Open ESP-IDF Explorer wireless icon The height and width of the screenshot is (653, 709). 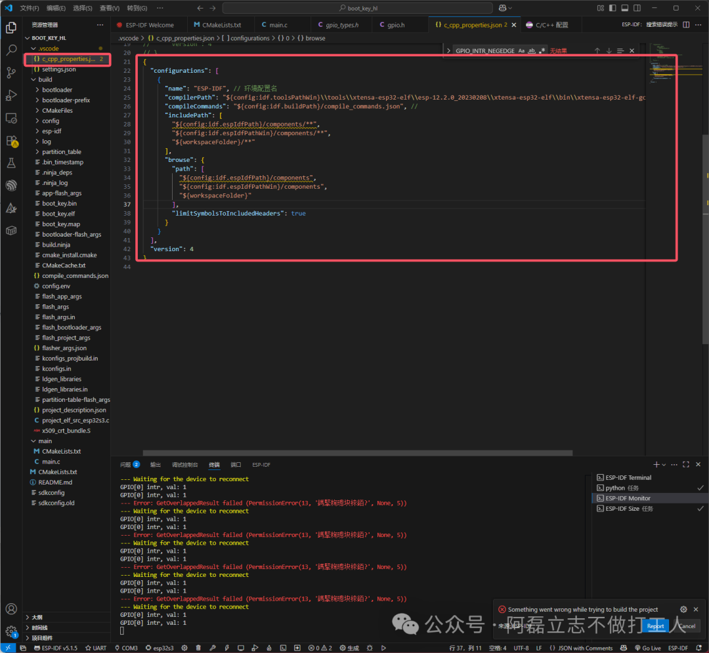[11, 185]
